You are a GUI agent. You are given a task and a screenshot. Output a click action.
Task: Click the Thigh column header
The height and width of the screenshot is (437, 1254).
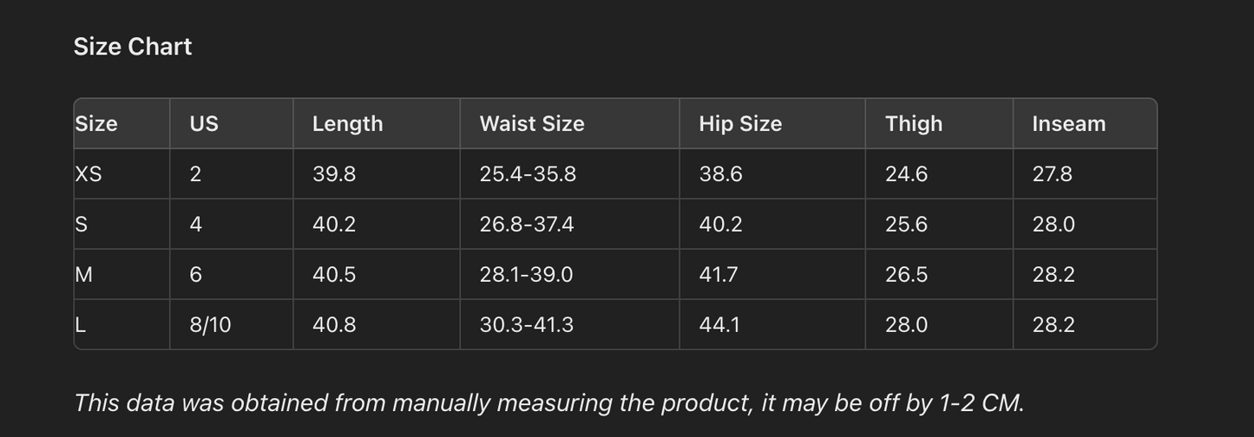[913, 124]
